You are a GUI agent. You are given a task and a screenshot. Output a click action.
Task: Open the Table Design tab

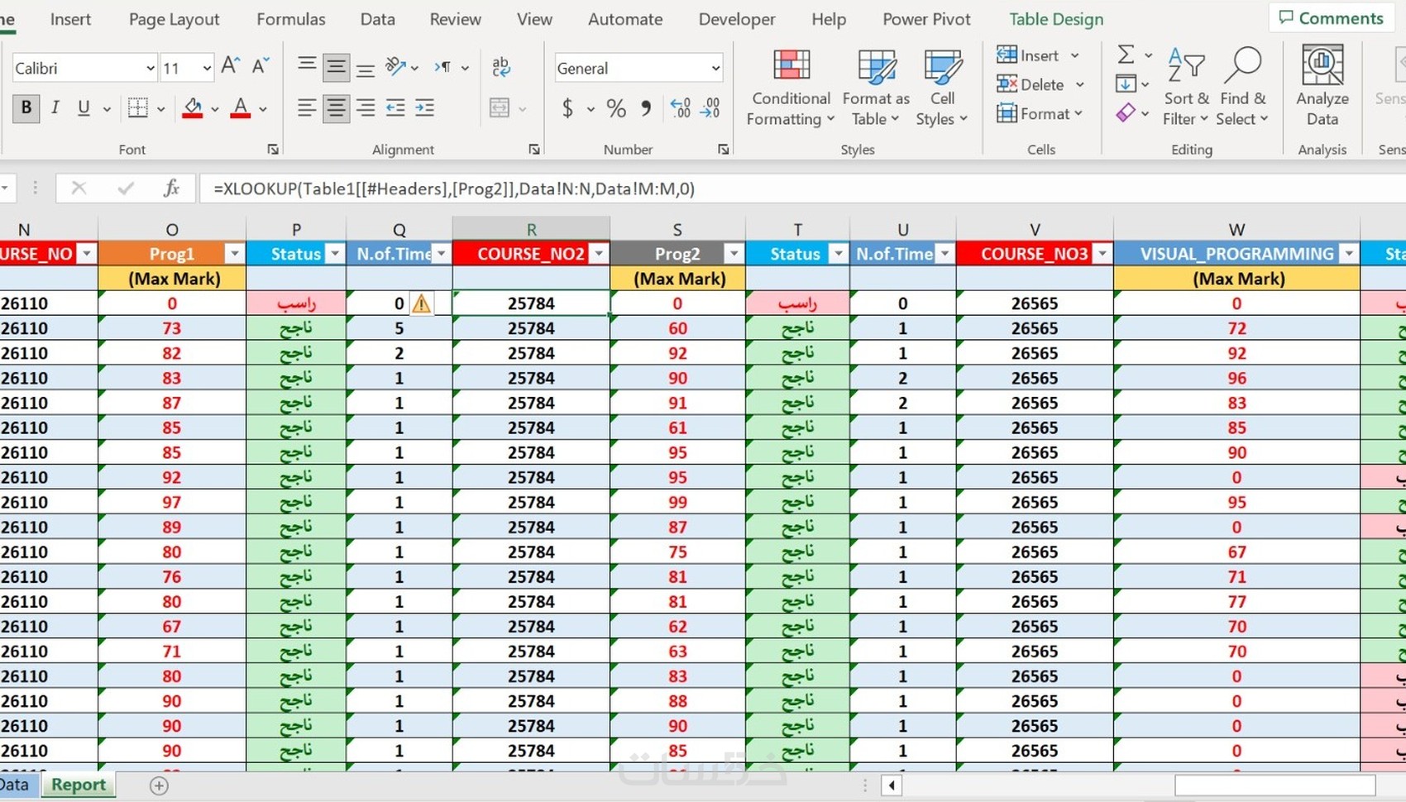coord(1056,19)
